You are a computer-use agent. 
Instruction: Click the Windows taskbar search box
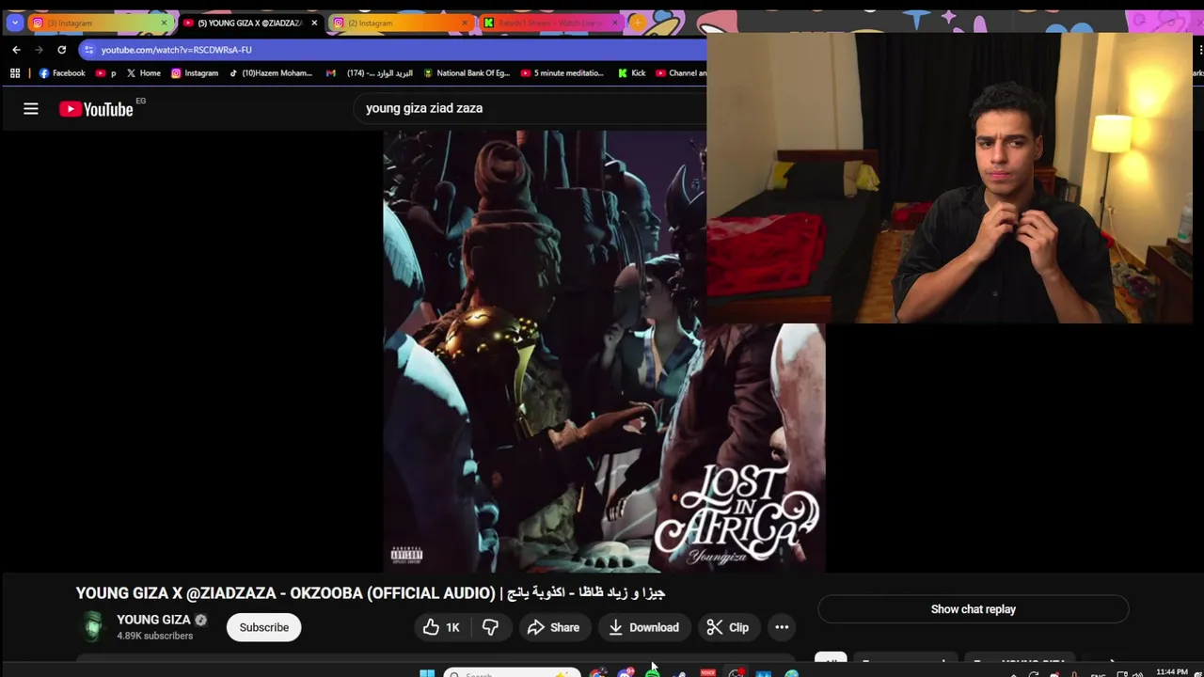(x=513, y=673)
